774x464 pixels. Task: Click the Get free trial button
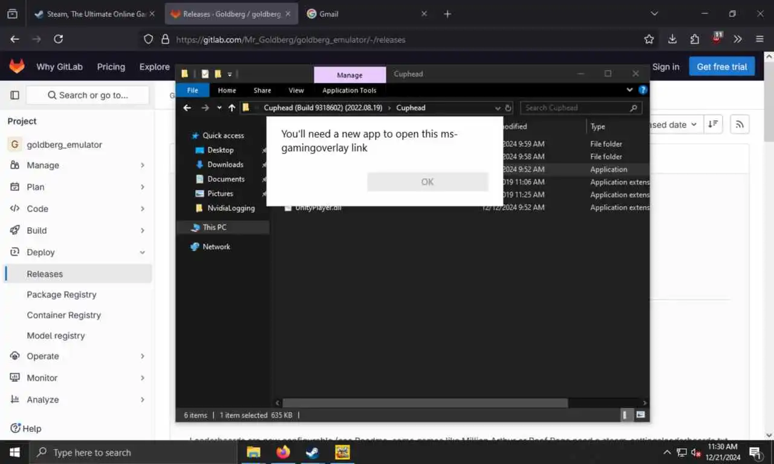[x=722, y=66]
